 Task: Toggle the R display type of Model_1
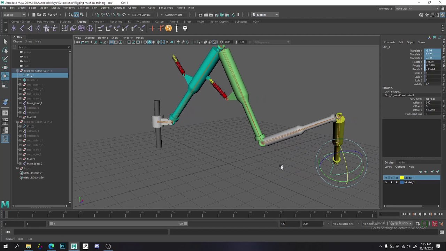coord(397,178)
